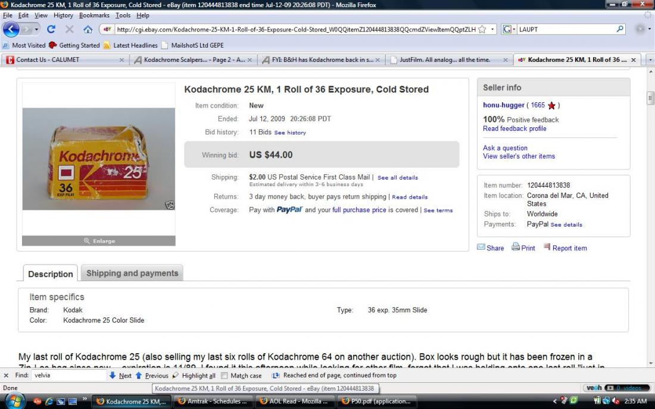The height and width of the screenshot is (409, 655).
Task: Launch Internet Explorer from quick launch
Action: click(49, 401)
